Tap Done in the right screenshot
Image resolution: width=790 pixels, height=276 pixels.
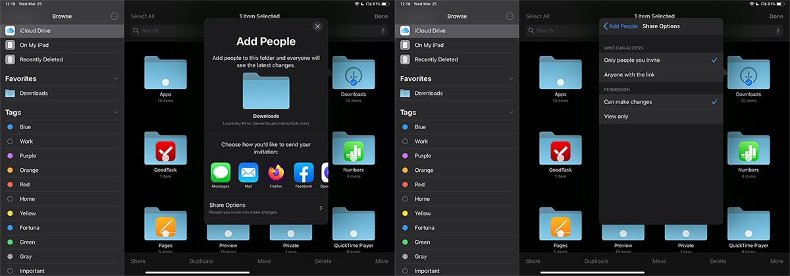coord(776,16)
